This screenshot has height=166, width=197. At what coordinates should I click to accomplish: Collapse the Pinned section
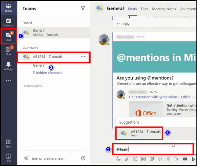[27, 23]
